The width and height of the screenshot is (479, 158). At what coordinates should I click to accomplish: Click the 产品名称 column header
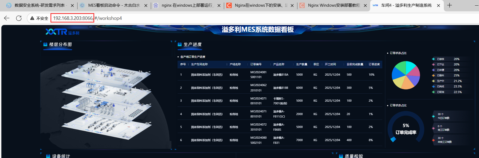coord(279,64)
